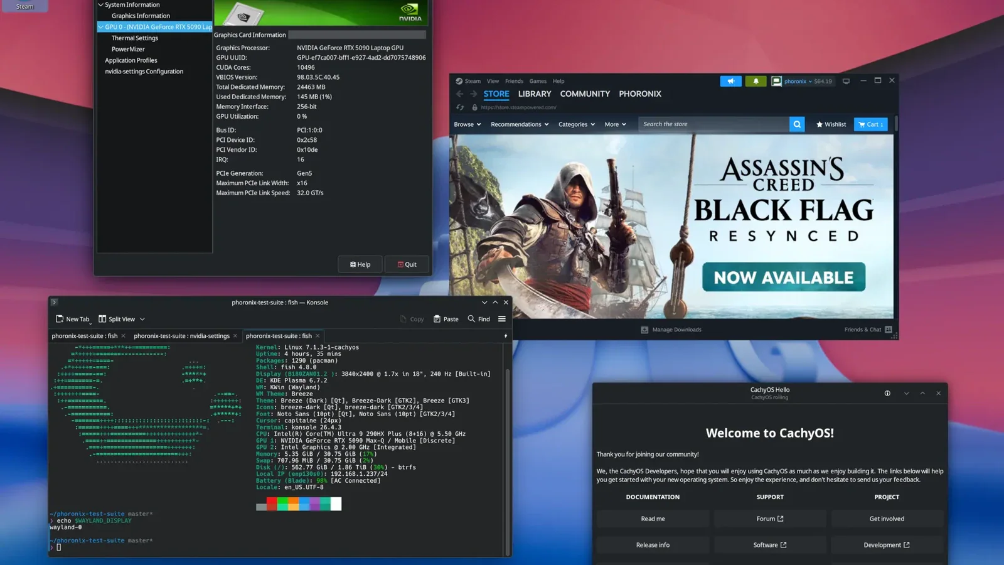Click the phoronix avatar in Steam
The image size is (1004, 565).
pos(776,81)
